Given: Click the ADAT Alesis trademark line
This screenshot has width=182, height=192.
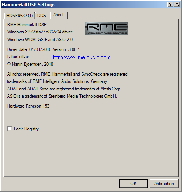Looking at the screenshot, I should tap(64, 89).
